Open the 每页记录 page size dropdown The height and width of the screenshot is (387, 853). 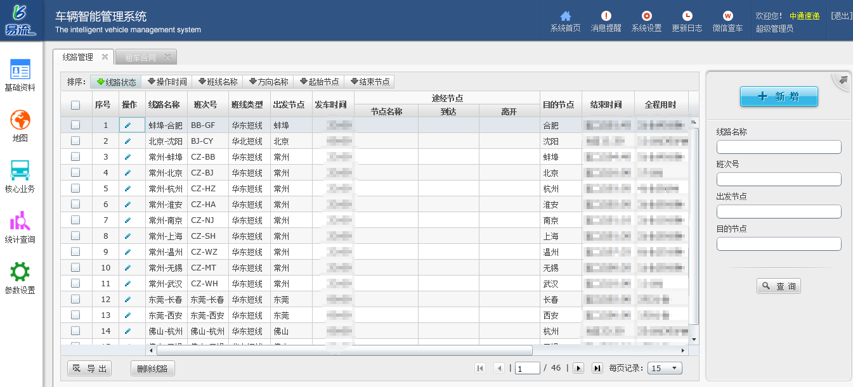pos(665,368)
